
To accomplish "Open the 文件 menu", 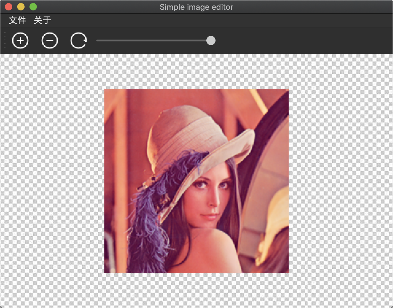I will coord(17,20).
